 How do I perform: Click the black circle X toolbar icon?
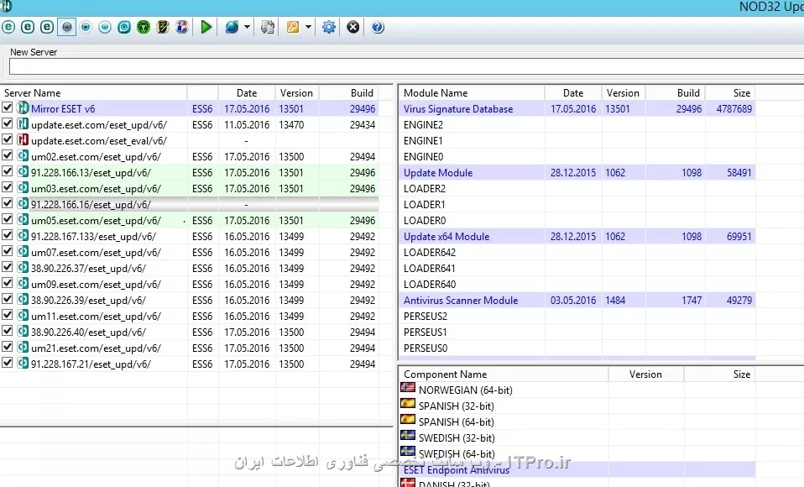tap(353, 27)
